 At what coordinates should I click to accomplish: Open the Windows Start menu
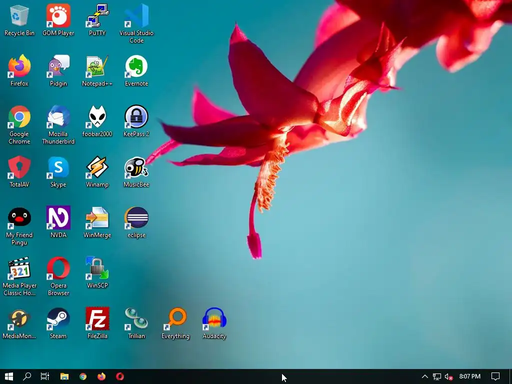pyautogui.click(x=9, y=376)
